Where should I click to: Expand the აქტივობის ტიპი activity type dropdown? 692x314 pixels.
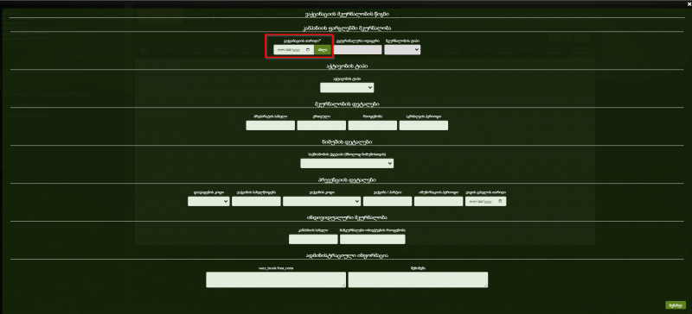[347, 88]
